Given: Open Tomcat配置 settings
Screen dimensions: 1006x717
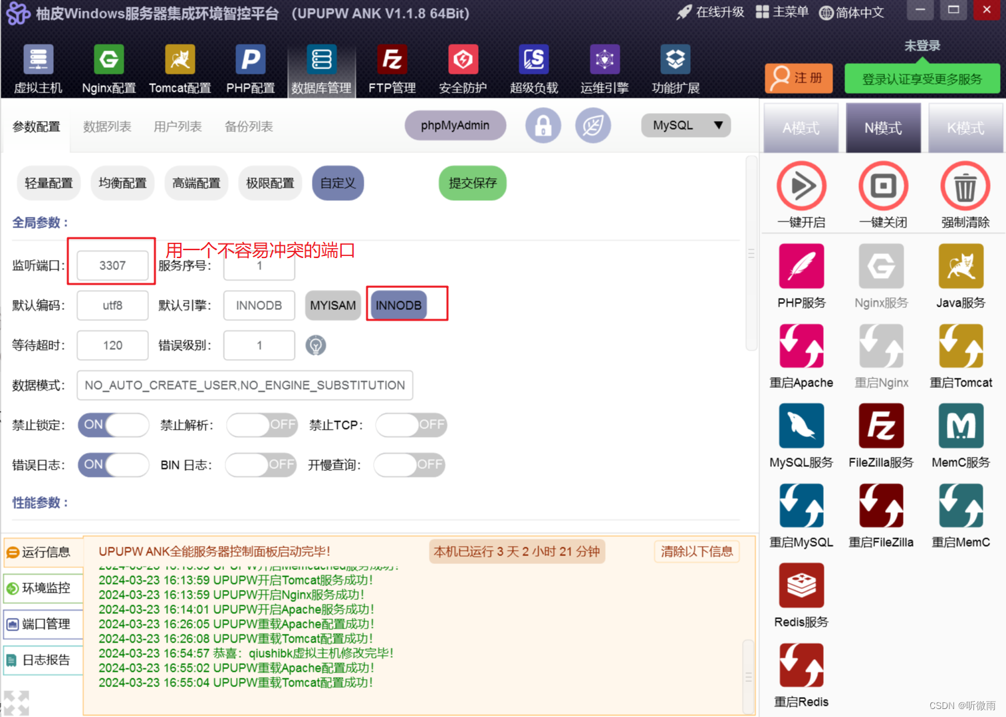Looking at the screenshot, I should [180, 69].
